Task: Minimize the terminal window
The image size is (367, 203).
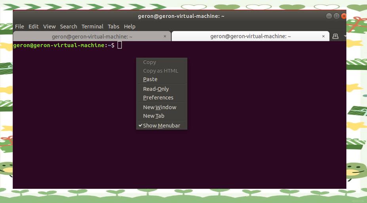Action: click(x=329, y=16)
